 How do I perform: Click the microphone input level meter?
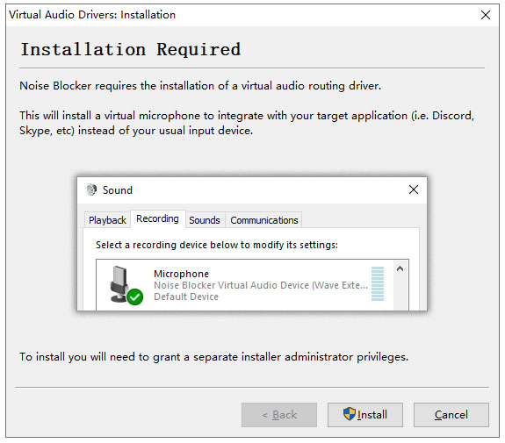[378, 283]
